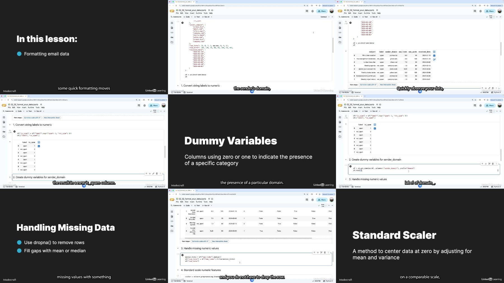Open Runtime menu in 'the sender's domain' frame
This screenshot has width=504, height=283.
click(199, 13)
